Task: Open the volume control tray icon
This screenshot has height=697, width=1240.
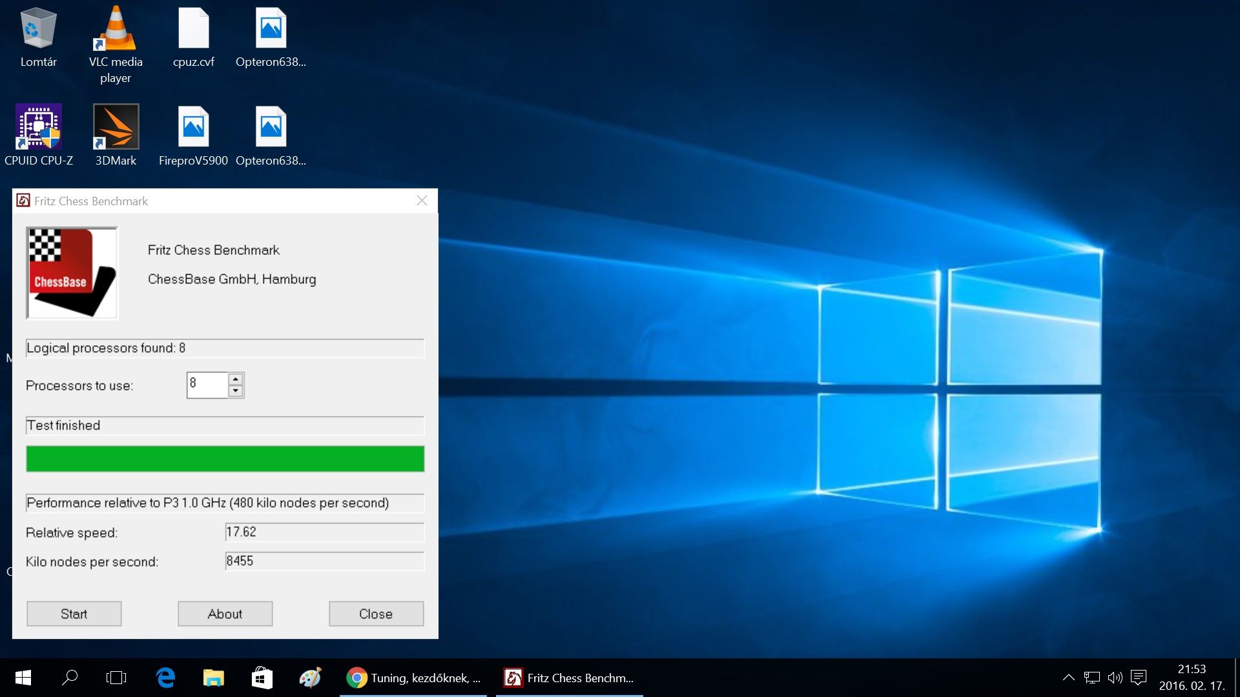Action: [1115, 678]
